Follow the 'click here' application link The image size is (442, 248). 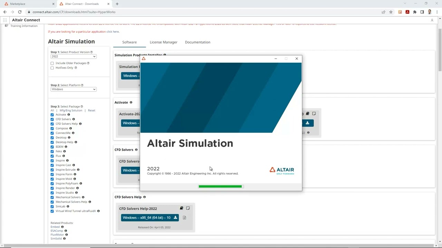(x=113, y=32)
